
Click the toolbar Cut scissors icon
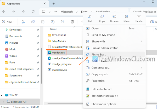tap(23, 22)
